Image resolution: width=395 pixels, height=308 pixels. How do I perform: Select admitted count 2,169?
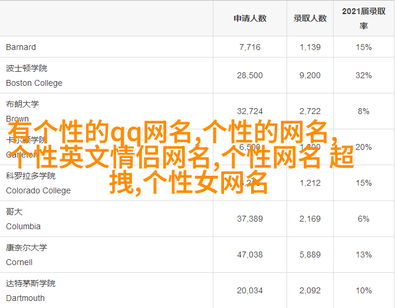pos(310,219)
